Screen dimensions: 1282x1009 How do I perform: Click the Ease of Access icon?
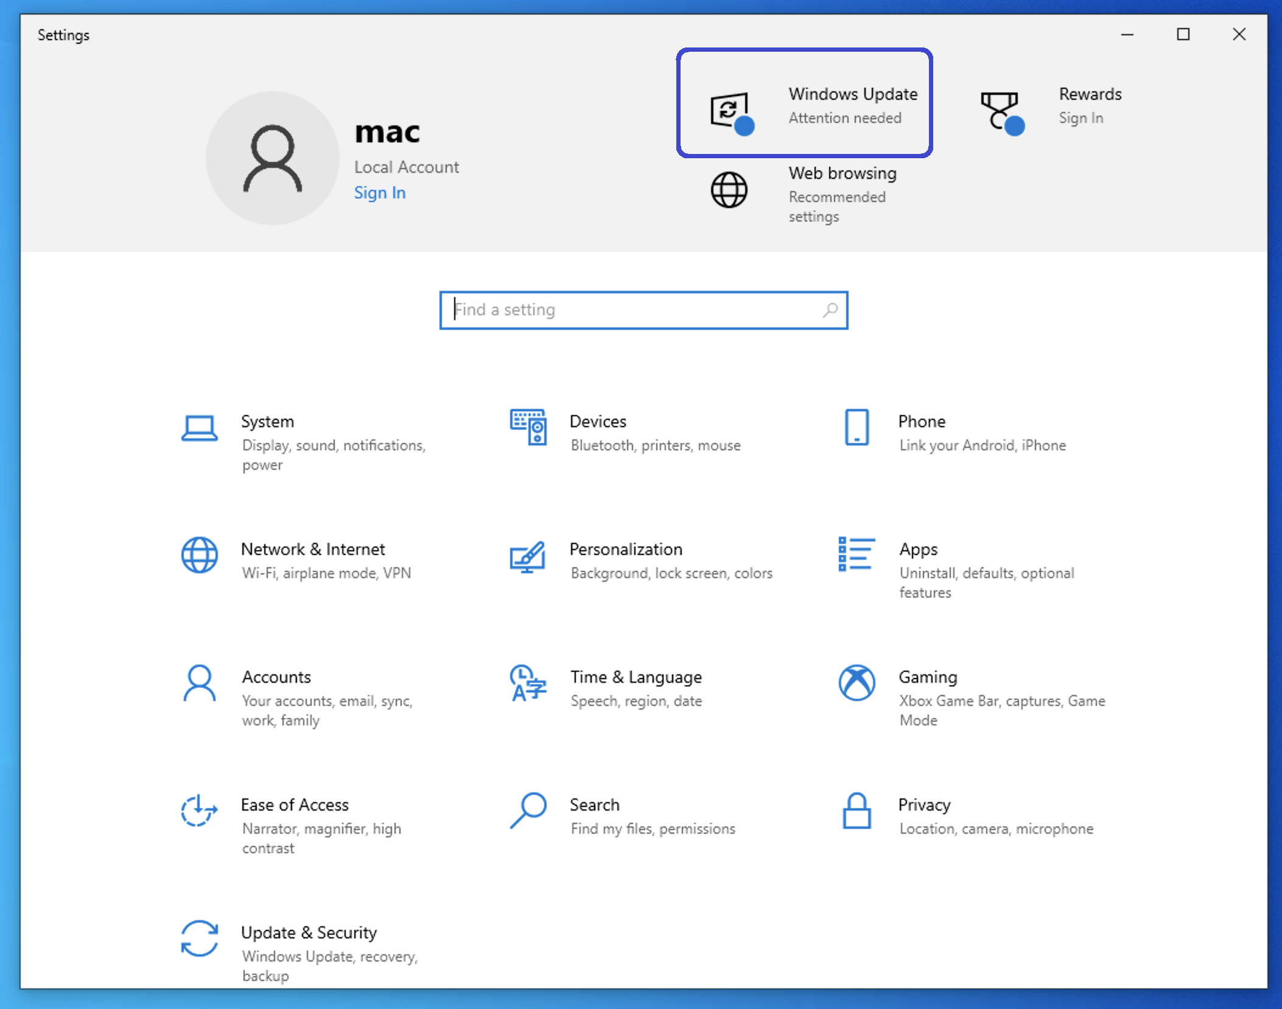tap(199, 811)
